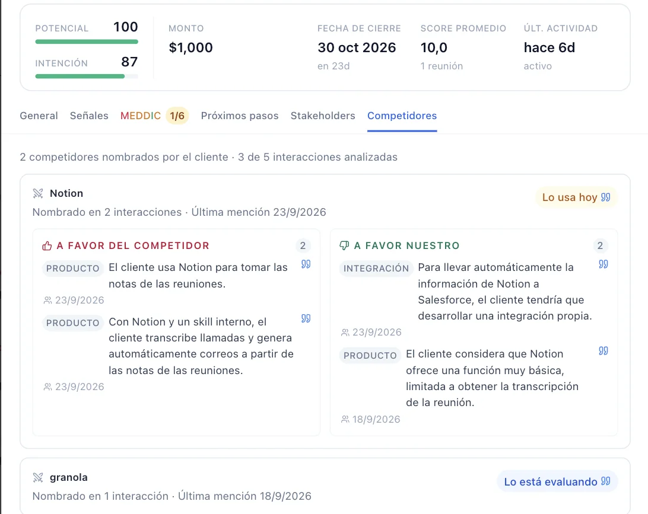The image size is (648, 514).
Task: Open quote for skill interno transcription item
Action: point(306,318)
